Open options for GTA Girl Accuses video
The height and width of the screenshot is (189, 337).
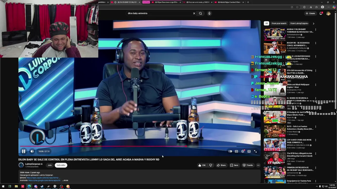(x=315, y=71)
